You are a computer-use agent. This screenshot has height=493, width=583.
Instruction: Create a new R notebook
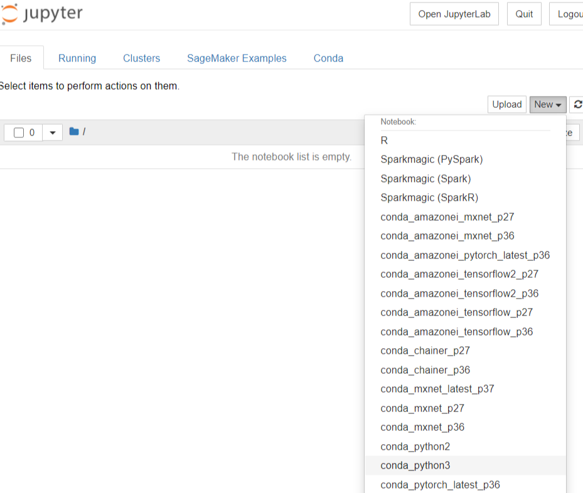(x=465, y=140)
